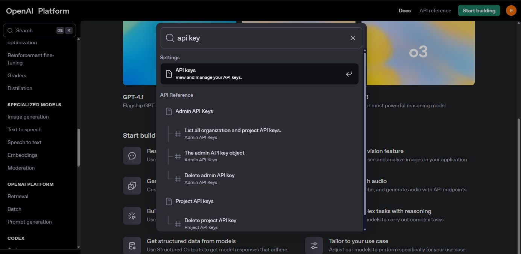Open Speech to text in sidebar
The width and height of the screenshot is (521, 254).
pos(24,142)
